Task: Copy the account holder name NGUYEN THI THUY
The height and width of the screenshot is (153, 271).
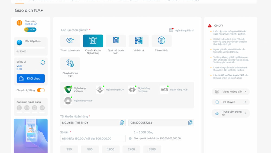Action: click(x=122, y=123)
